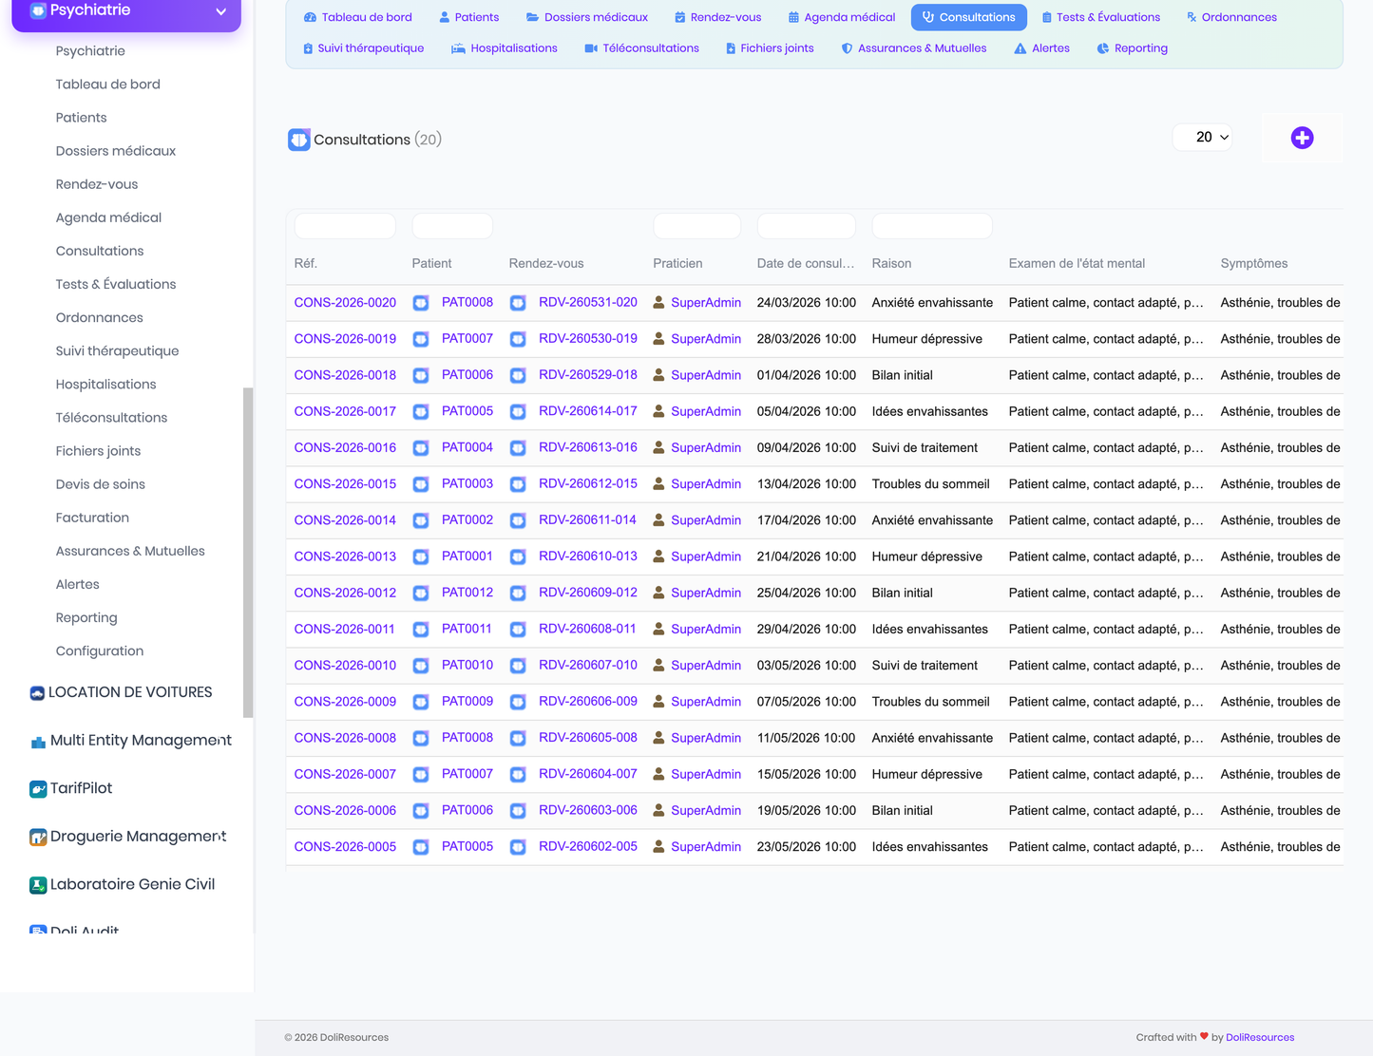
Task: Open the Ordonnances tab
Action: click(1231, 17)
